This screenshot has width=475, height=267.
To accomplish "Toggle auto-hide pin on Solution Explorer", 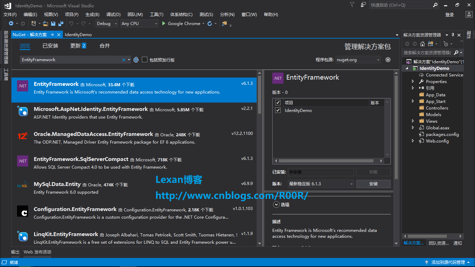I will coord(453,35).
